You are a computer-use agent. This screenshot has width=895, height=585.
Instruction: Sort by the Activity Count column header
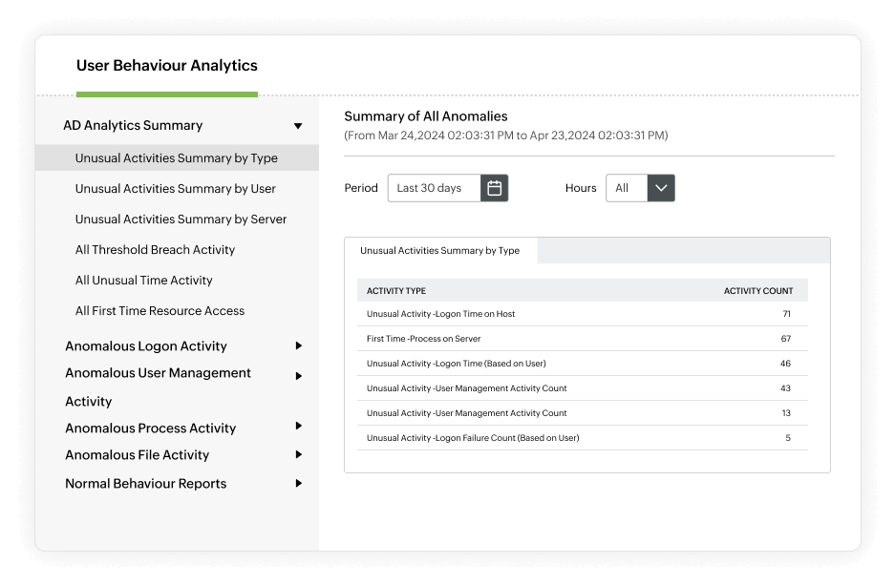758,291
